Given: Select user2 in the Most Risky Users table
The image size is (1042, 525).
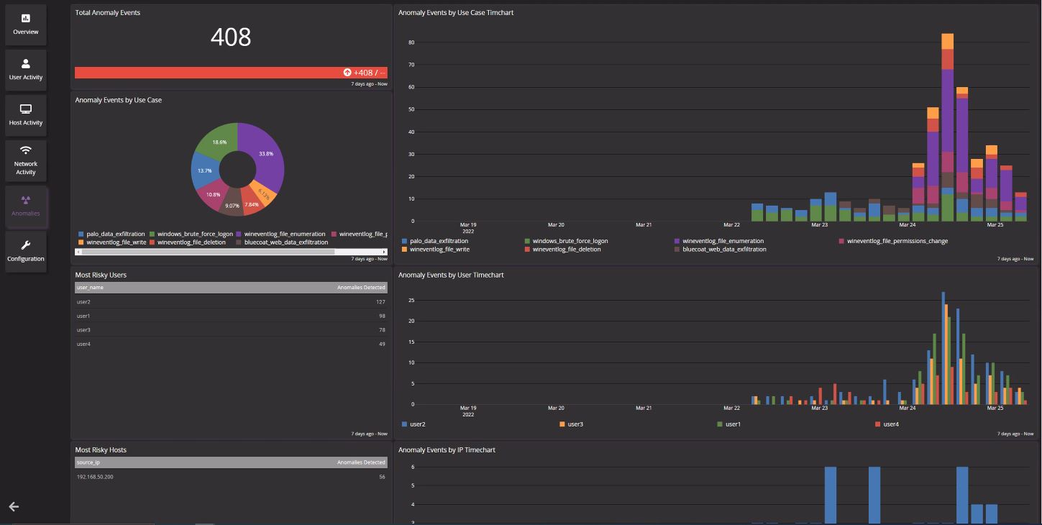Looking at the screenshot, I should tap(82, 301).
